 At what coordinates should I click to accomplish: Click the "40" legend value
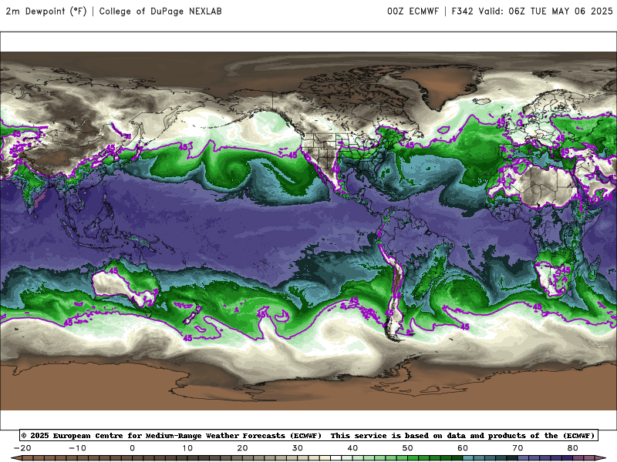point(352,448)
